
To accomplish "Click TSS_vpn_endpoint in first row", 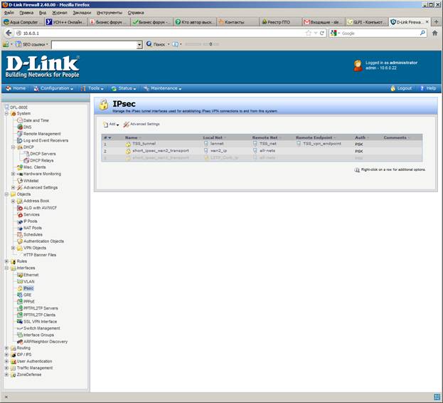I will click(322, 144).
